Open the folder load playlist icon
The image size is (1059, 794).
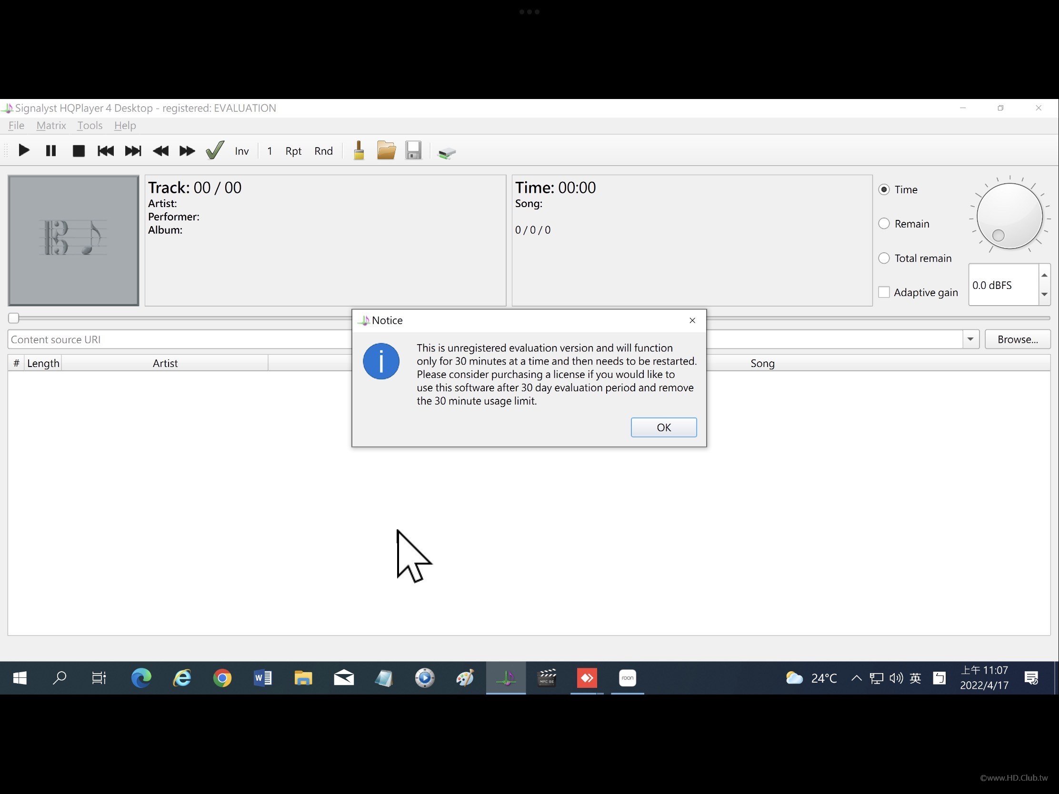point(386,151)
